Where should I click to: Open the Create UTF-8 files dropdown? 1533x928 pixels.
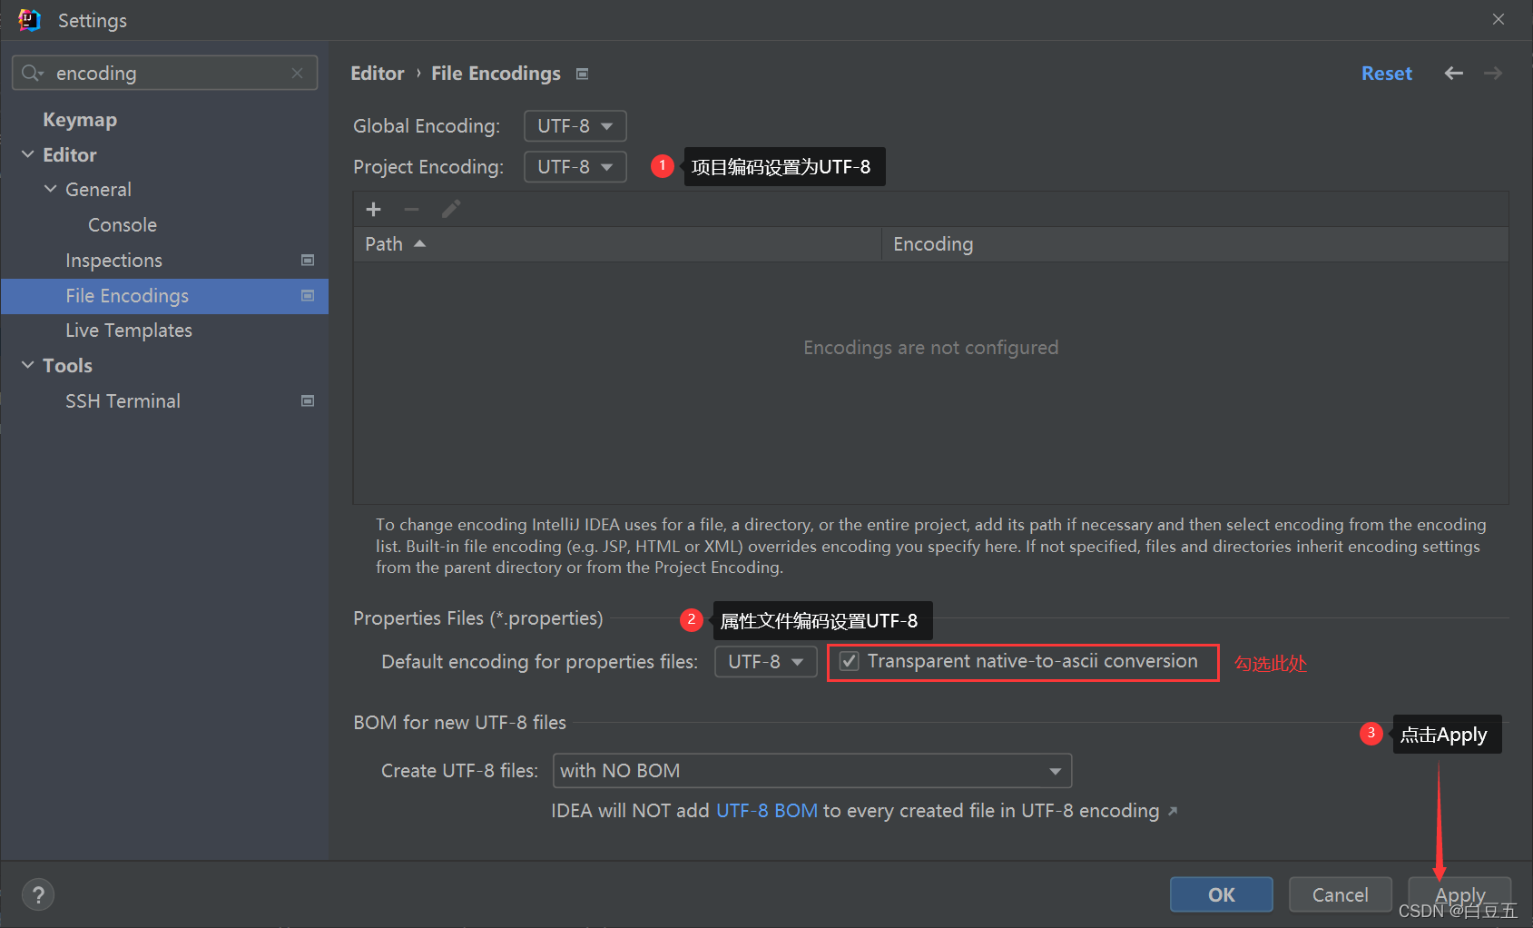point(812,771)
